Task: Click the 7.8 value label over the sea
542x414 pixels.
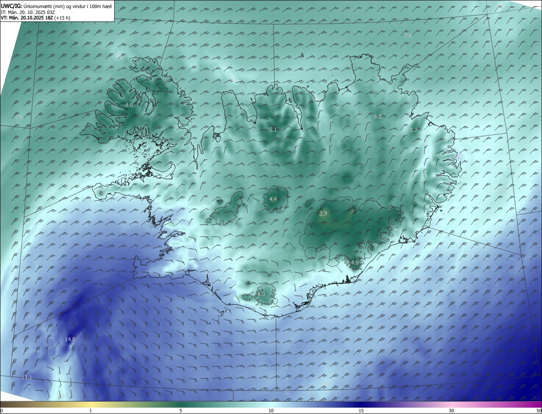Action: 19,117
